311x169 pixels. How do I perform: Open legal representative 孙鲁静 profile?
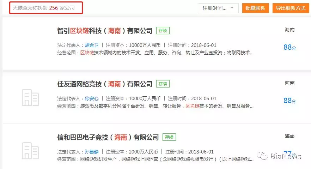[92, 152]
